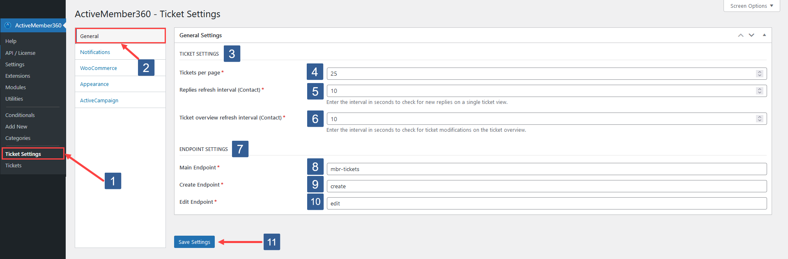
Task: Save the ticket settings
Action: (194, 242)
